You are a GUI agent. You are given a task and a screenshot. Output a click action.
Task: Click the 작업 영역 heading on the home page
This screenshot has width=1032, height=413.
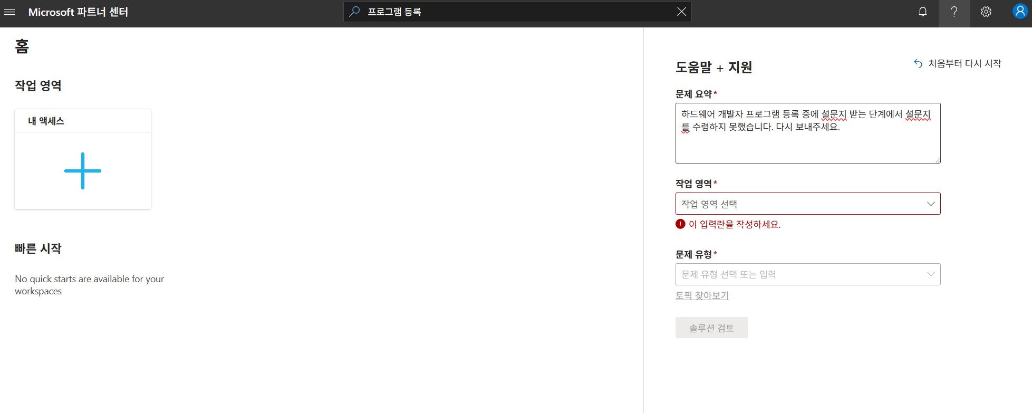pyautogui.click(x=38, y=85)
